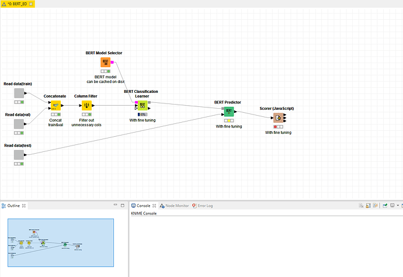Click the 'BERT Model Selector' node name label

104,53
